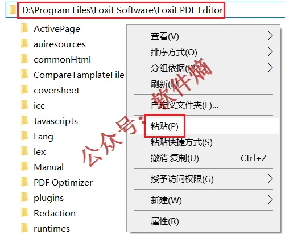This screenshot has width=285, height=234.
Task: Click the Redaction folder name
Action: [55, 214]
